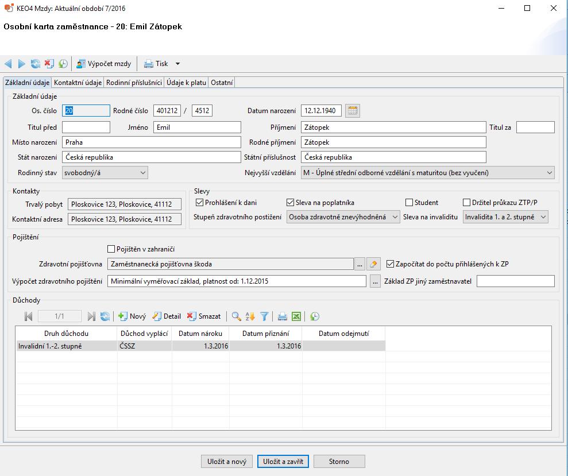
Task: Open the birth date calendar picker
Action: point(353,110)
